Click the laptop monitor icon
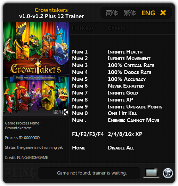The image size is (178, 186). coord(152,173)
